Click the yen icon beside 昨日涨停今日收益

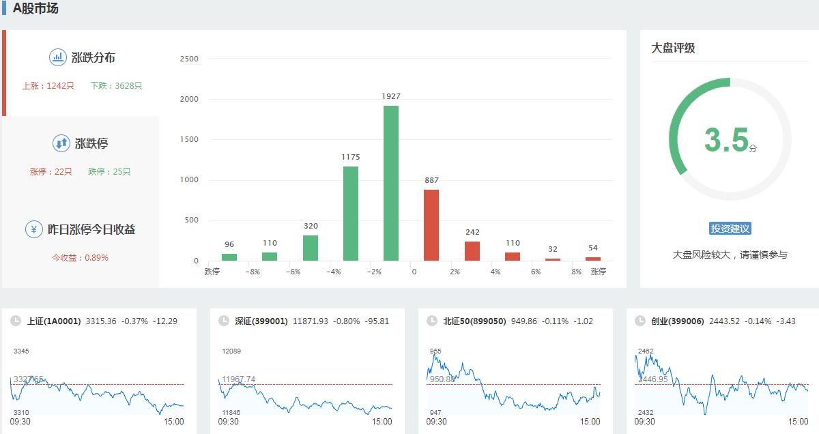pos(34,229)
